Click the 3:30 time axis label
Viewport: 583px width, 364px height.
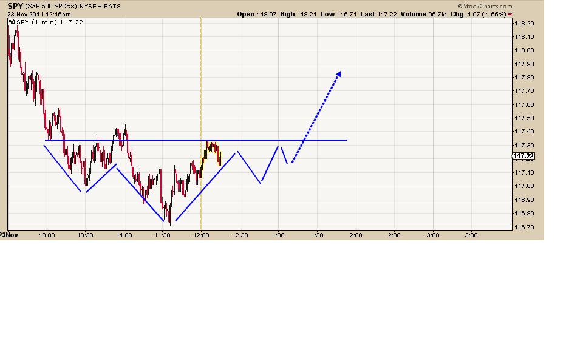[x=471, y=235]
